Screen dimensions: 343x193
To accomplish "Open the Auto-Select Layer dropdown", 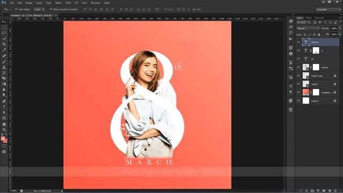I will point(39,10).
